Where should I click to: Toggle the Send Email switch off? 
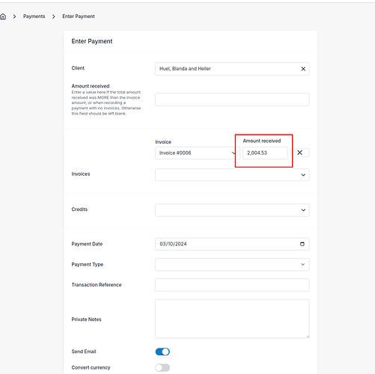(162, 352)
